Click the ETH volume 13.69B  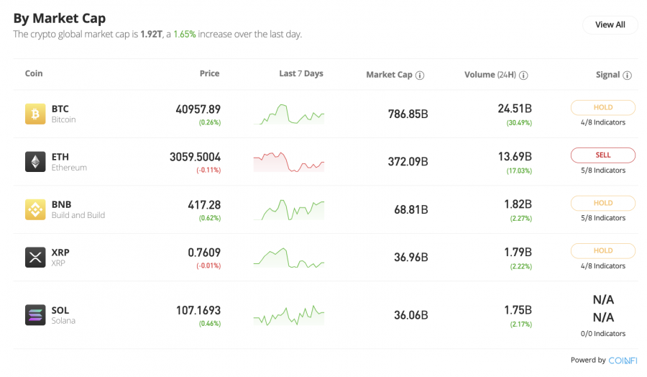tap(515, 157)
